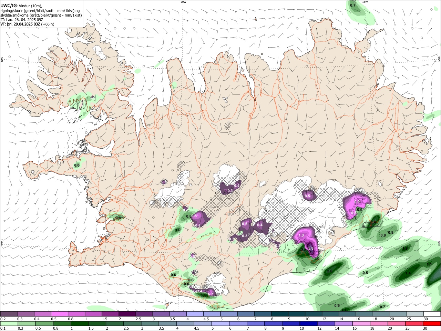Click the 'UWC/IG: Vindur (10m)' title text

(21, 6)
